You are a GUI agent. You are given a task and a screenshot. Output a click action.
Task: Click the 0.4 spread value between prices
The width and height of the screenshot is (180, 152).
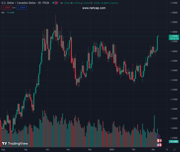pos(14,8)
